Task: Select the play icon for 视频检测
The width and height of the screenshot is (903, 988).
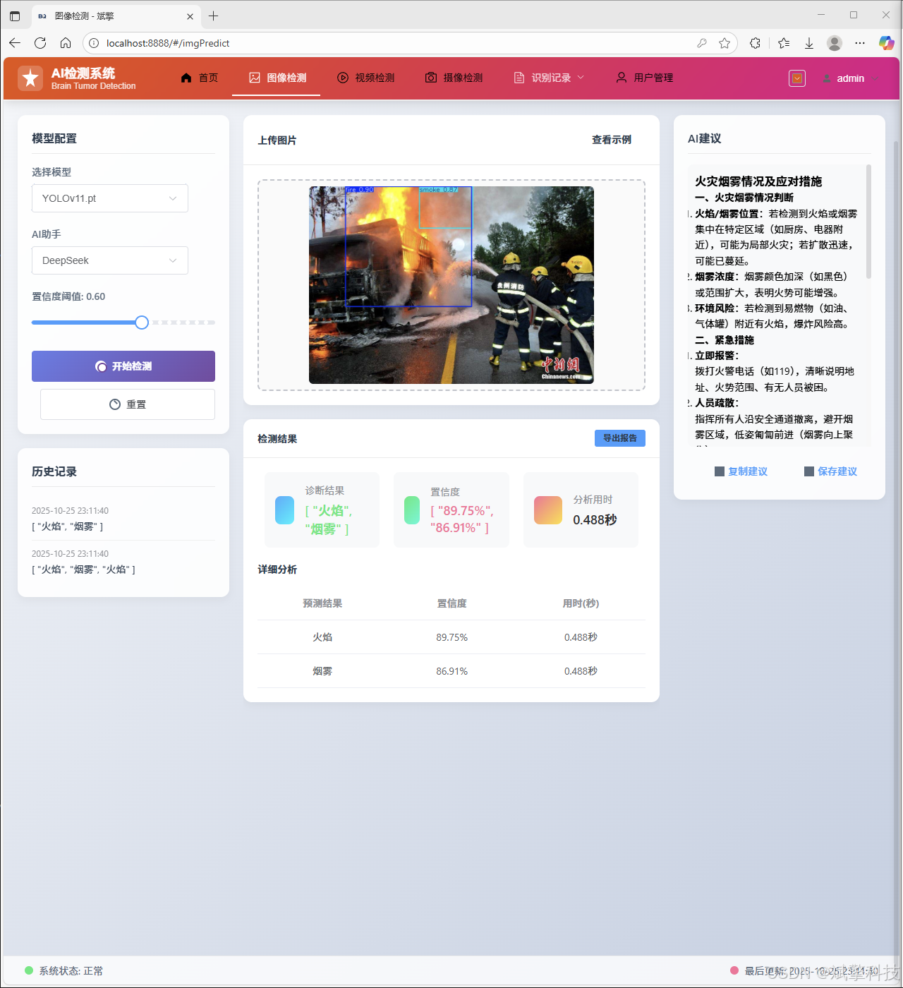Action: [x=343, y=78]
